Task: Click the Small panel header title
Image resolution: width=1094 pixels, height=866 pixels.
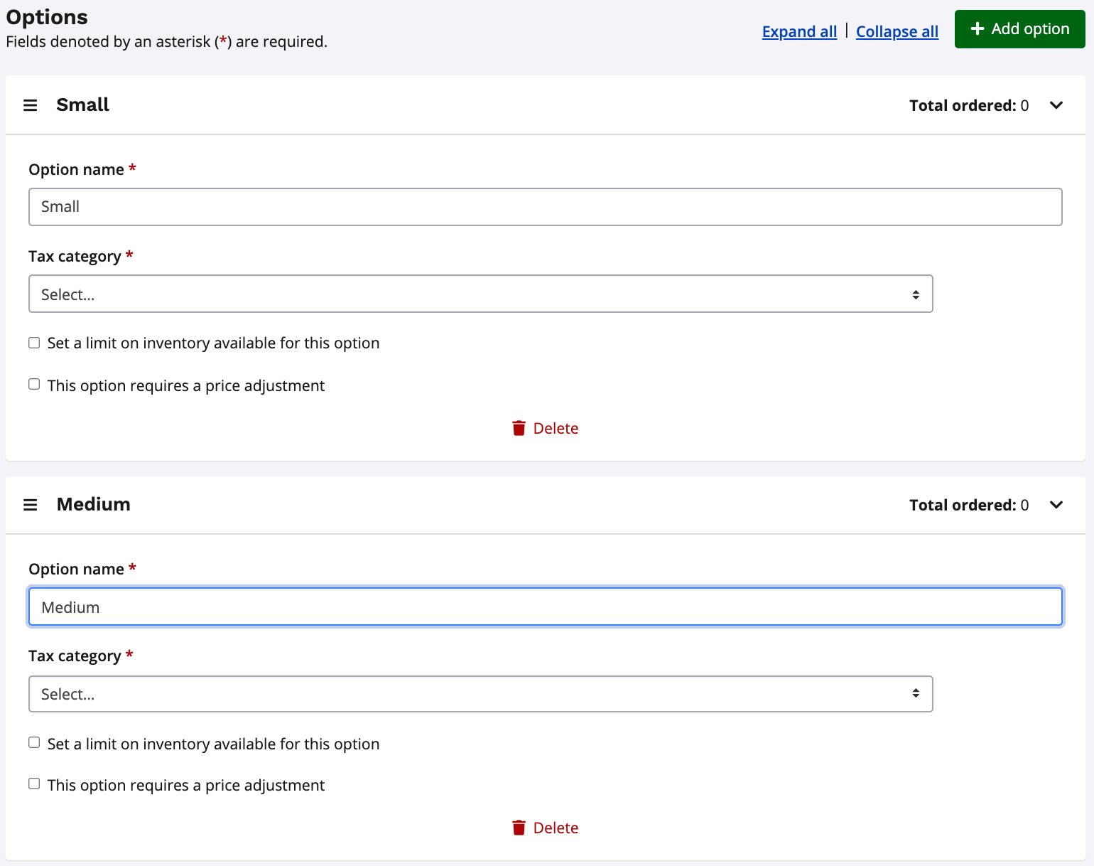Action: click(83, 105)
